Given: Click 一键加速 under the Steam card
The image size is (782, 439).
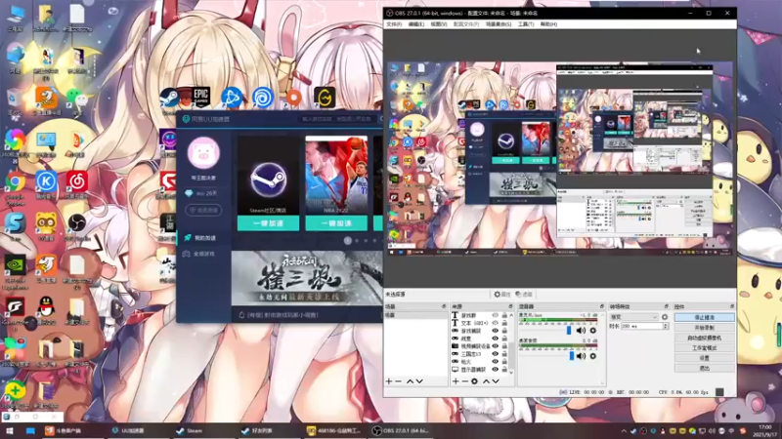Looking at the screenshot, I should point(268,223).
